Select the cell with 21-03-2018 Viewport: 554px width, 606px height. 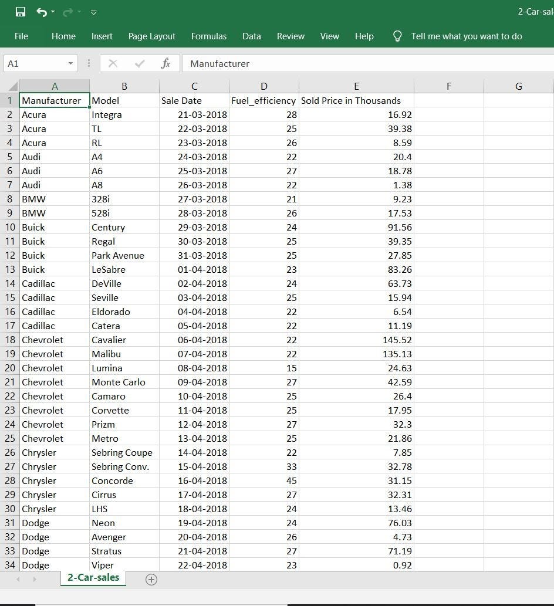194,114
